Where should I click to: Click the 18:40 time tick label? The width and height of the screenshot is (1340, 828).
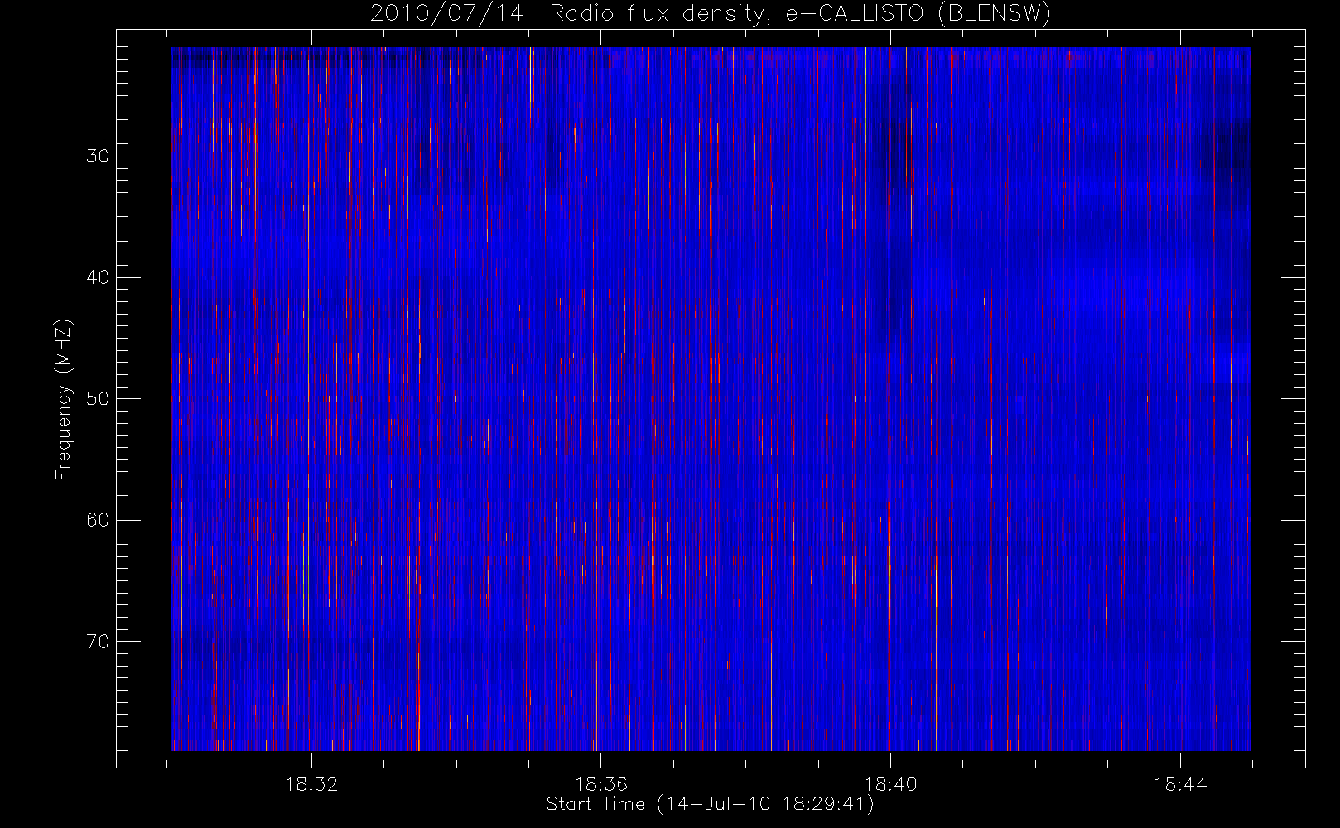[890, 784]
